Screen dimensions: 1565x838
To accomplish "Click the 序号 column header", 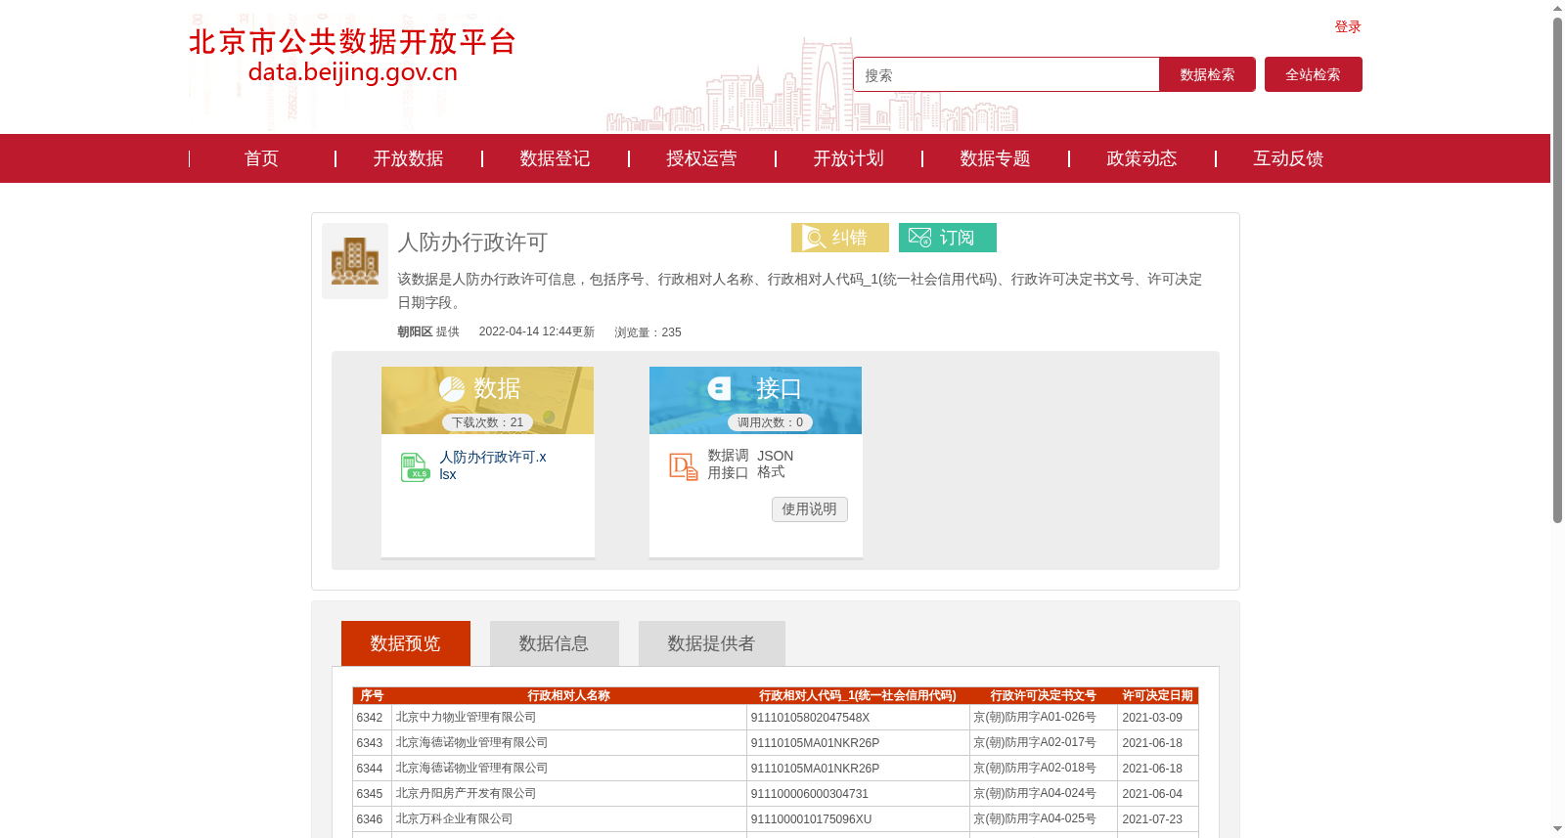I will pos(372,696).
